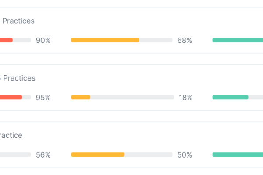The image size is (263, 175).
Task: Open the top Practices heading
Action: [x=18, y=21]
